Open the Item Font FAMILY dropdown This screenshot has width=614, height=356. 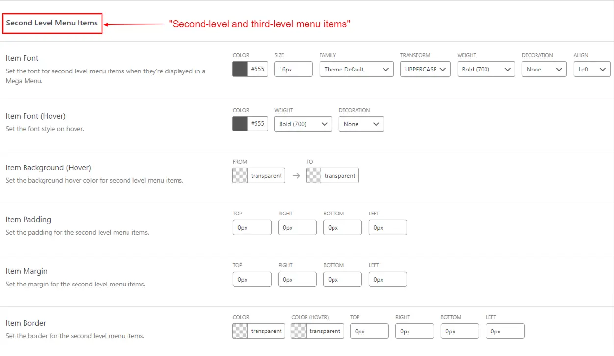pyautogui.click(x=356, y=69)
